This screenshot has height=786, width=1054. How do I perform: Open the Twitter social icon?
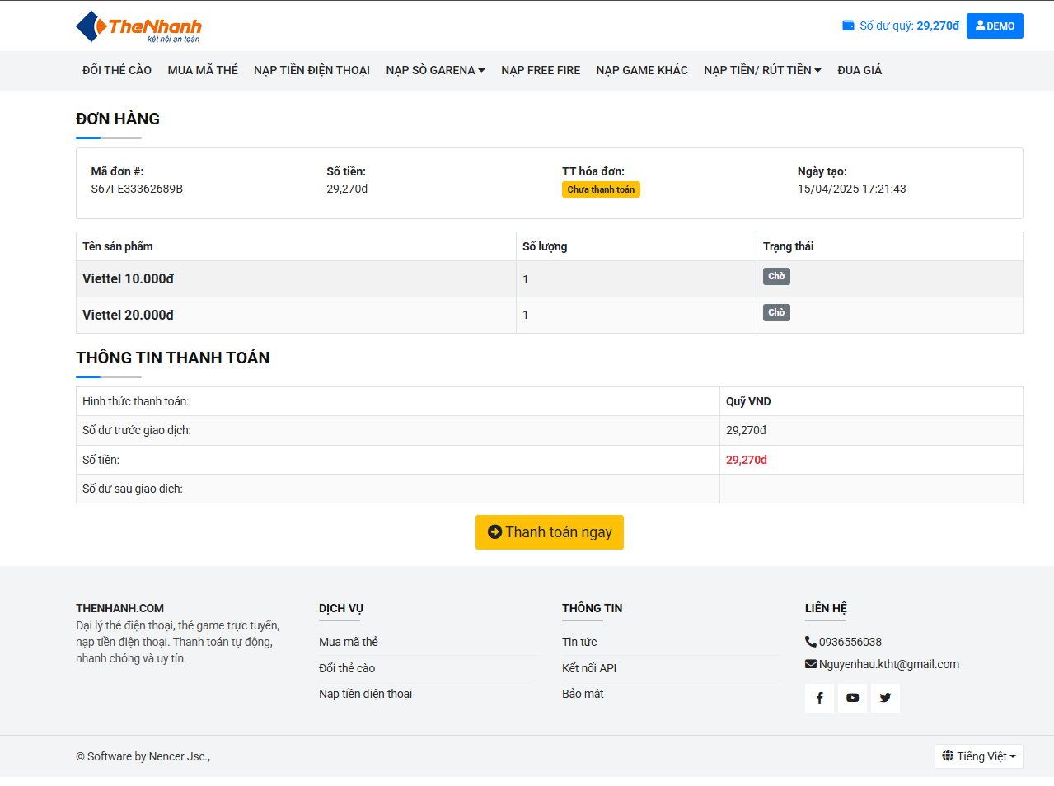coord(885,698)
